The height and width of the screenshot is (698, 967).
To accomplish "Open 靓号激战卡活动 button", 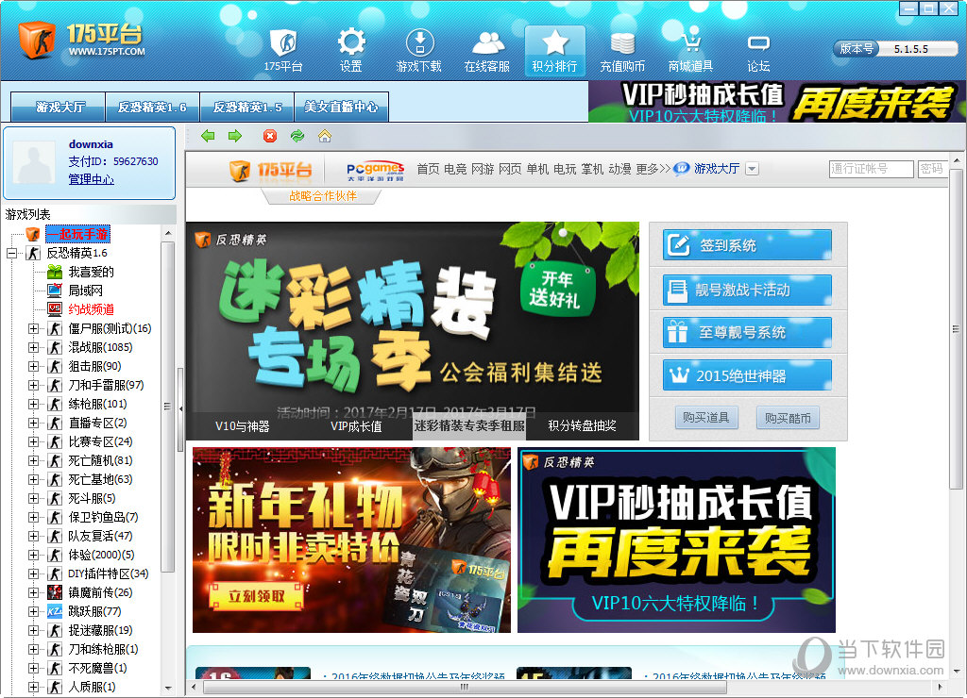I will (x=748, y=290).
